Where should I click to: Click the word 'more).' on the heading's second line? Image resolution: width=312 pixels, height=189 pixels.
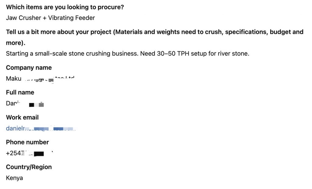(16, 43)
